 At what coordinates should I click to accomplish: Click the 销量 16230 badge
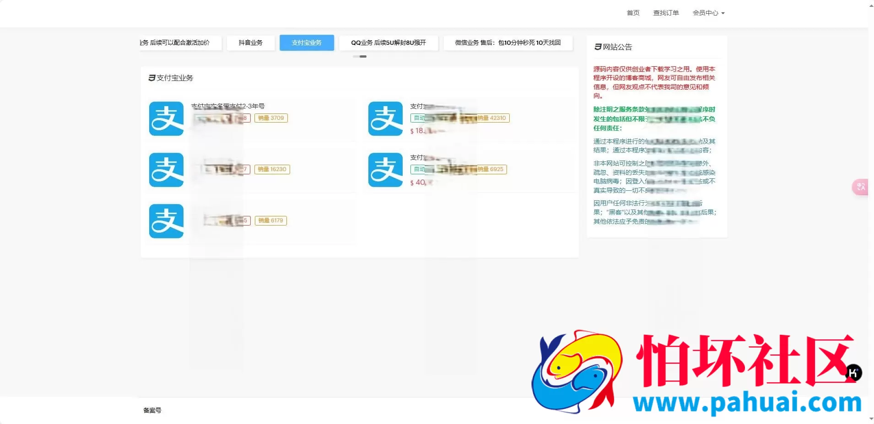tap(272, 169)
